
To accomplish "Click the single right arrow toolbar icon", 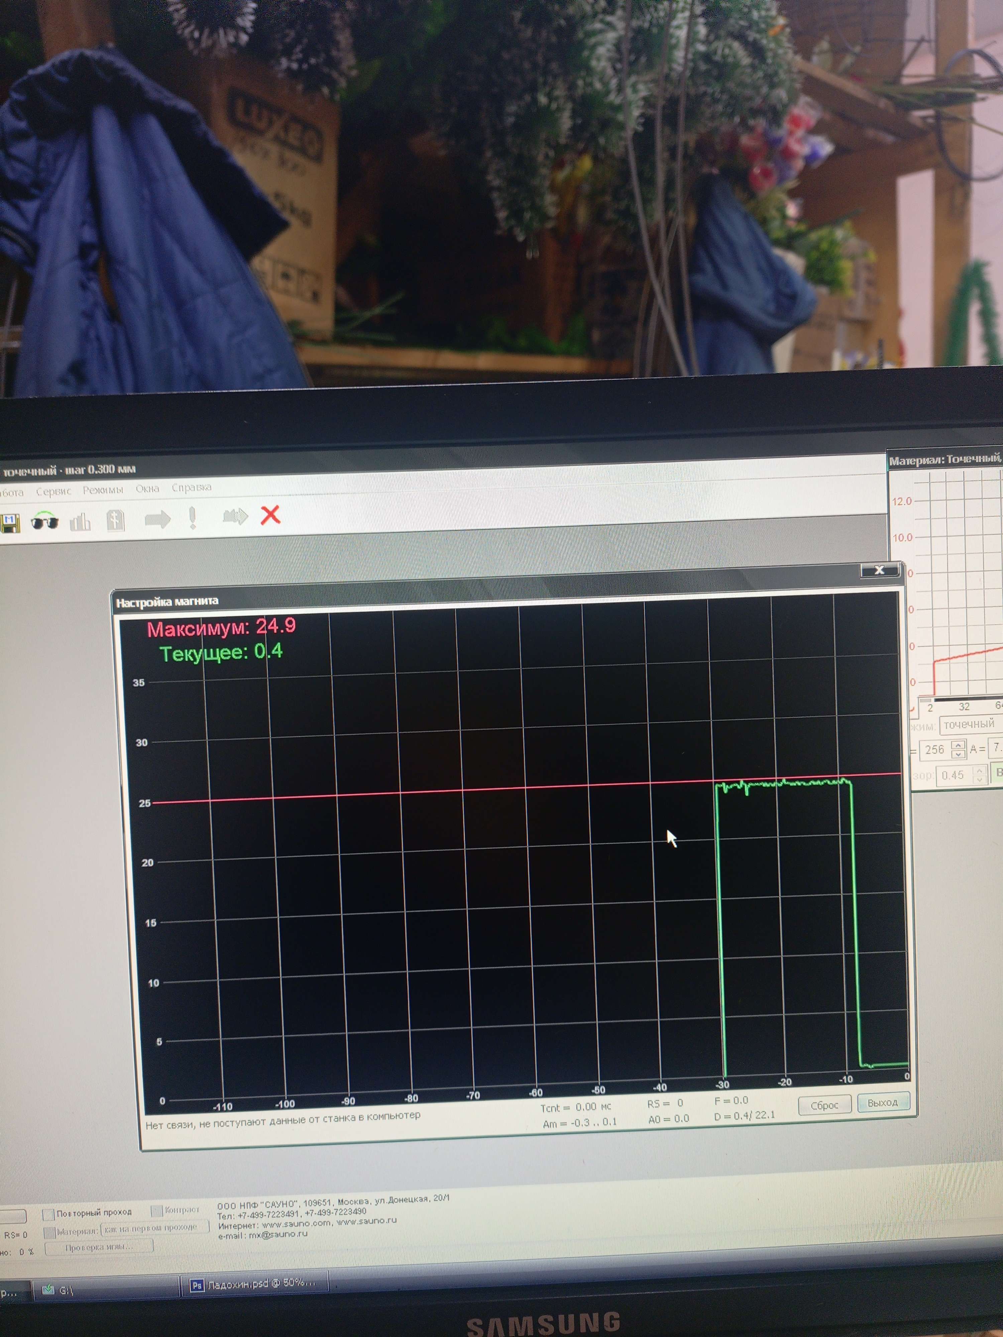I will point(157,519).
